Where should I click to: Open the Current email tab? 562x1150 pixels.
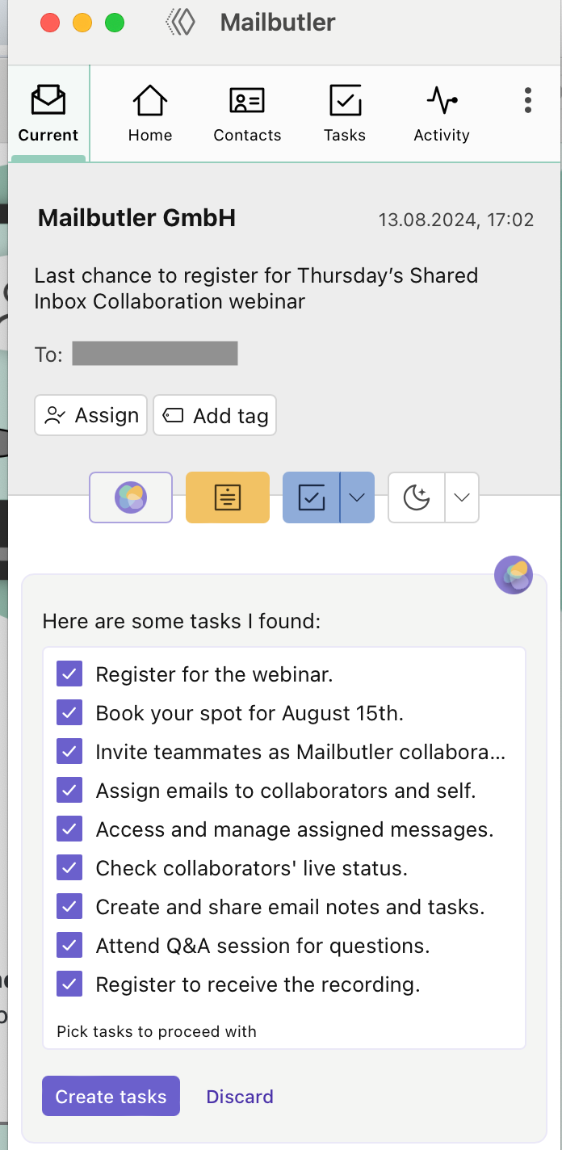[x=48, y=114]
